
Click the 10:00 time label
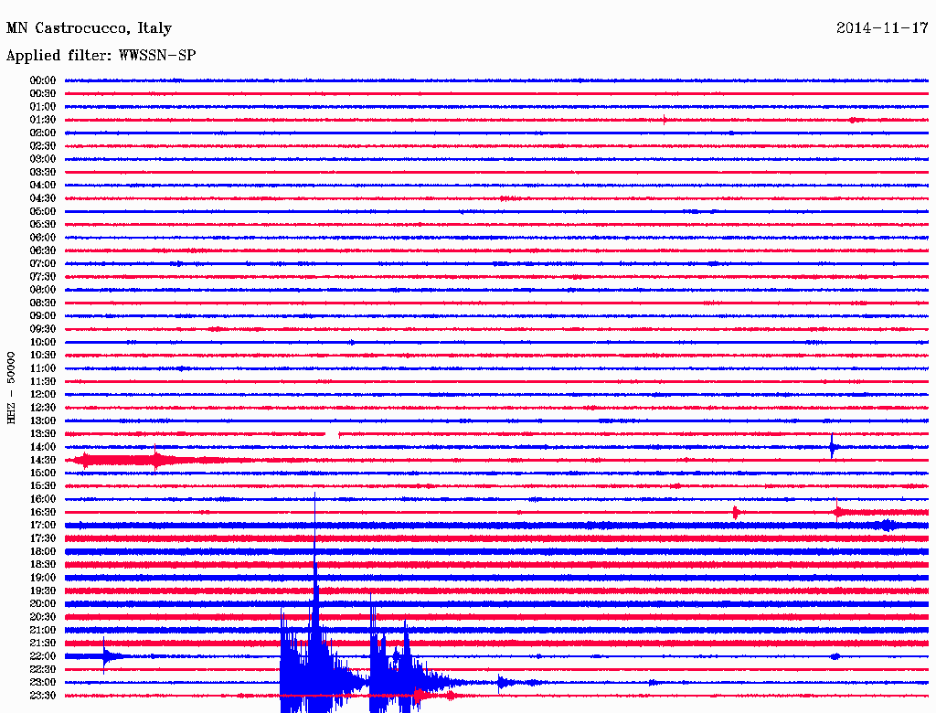43,342
